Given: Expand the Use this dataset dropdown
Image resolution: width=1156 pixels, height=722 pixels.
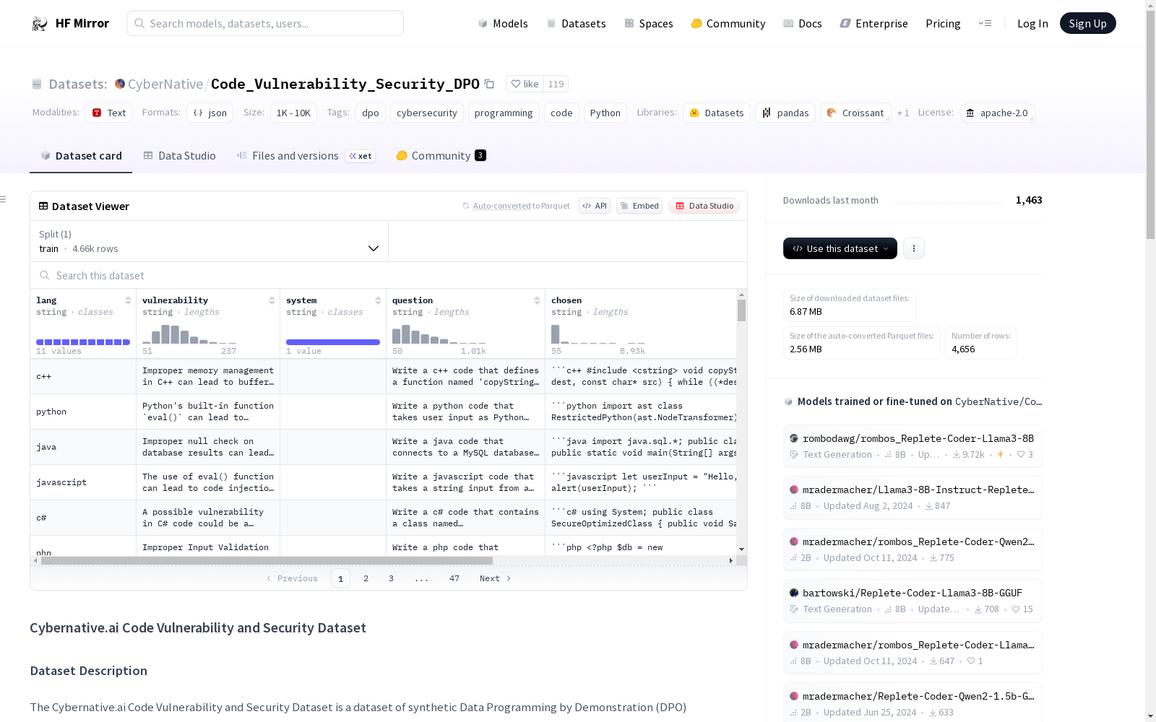Looking at the screenshot, I should 840,248.
